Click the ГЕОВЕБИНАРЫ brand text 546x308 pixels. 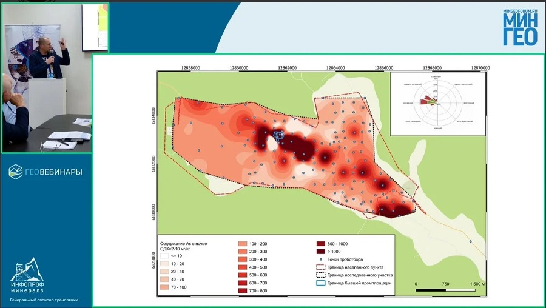53,172
